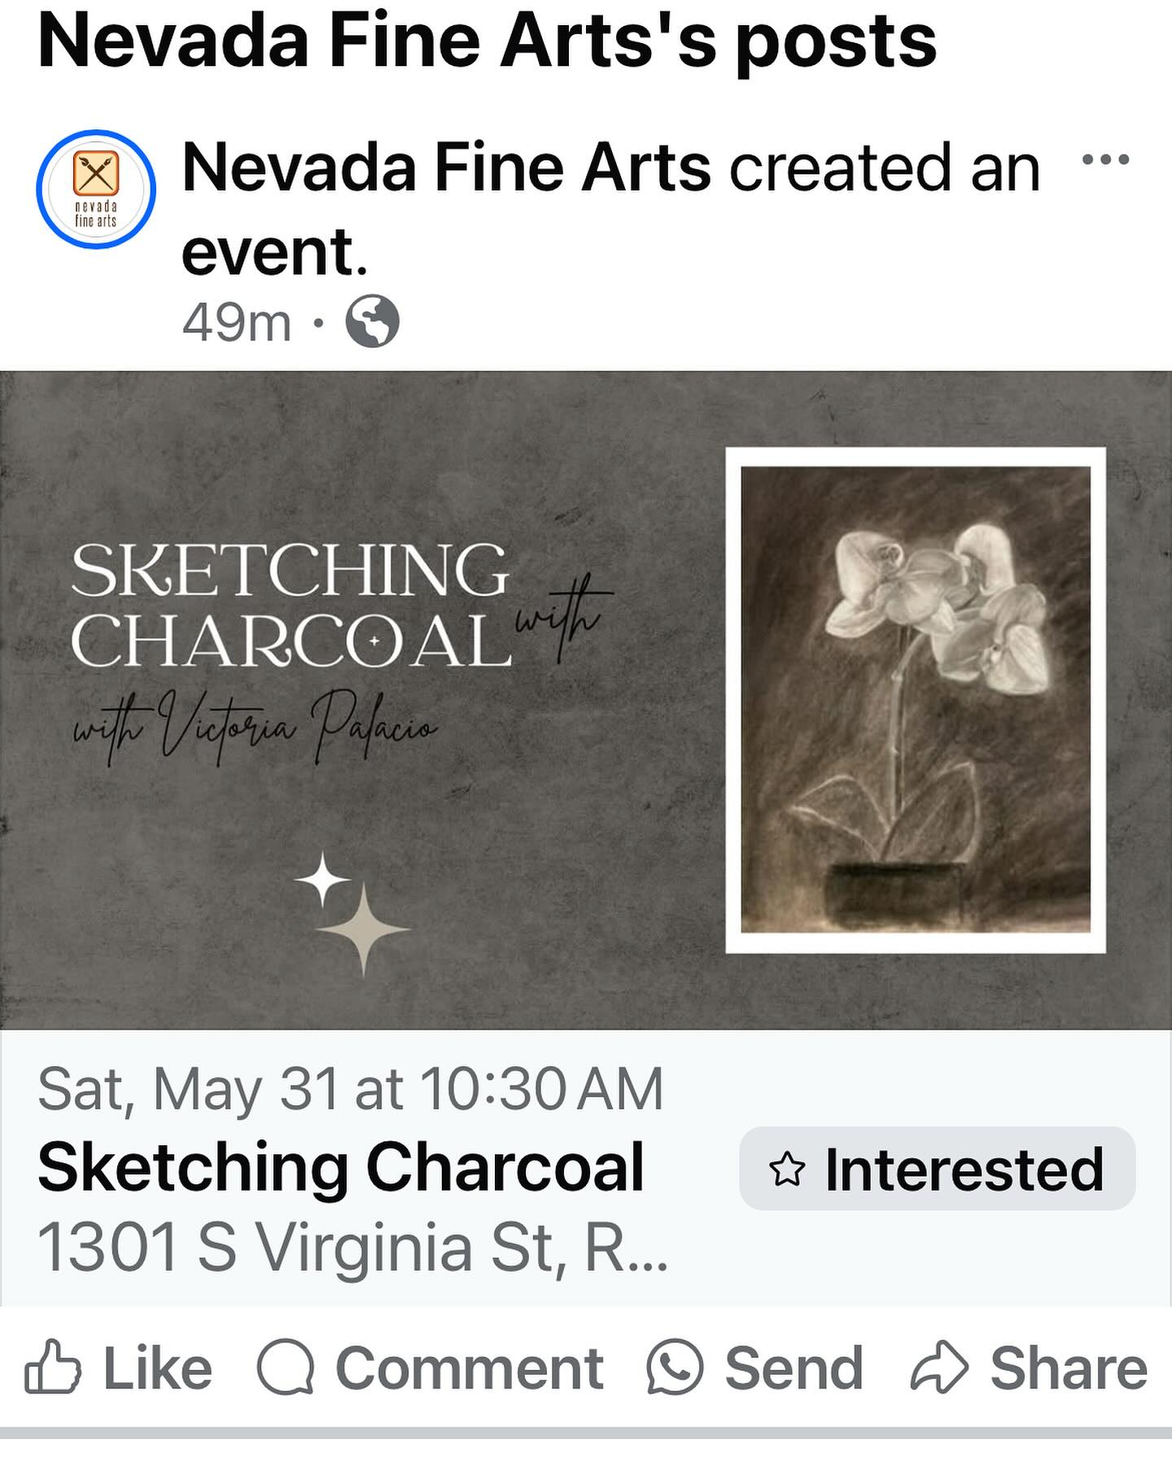
Task: Open the Nevada Fine Arts profile picture
Action: [96, 190]
